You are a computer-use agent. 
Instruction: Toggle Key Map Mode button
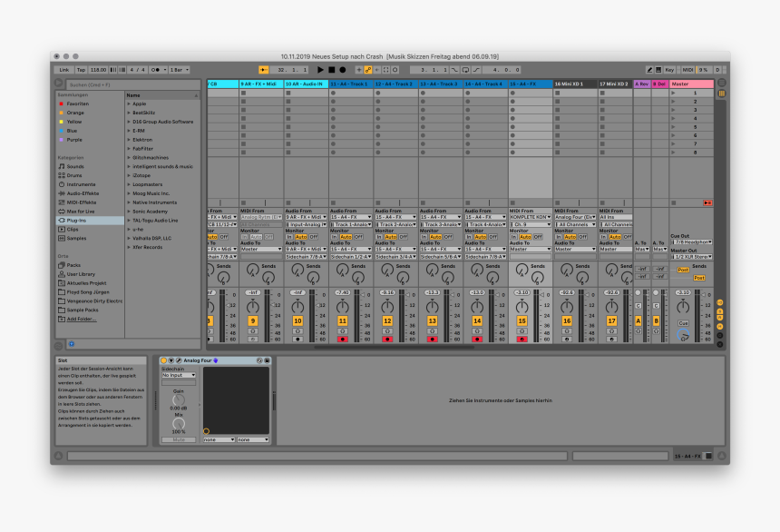click(x=669, y=70)
